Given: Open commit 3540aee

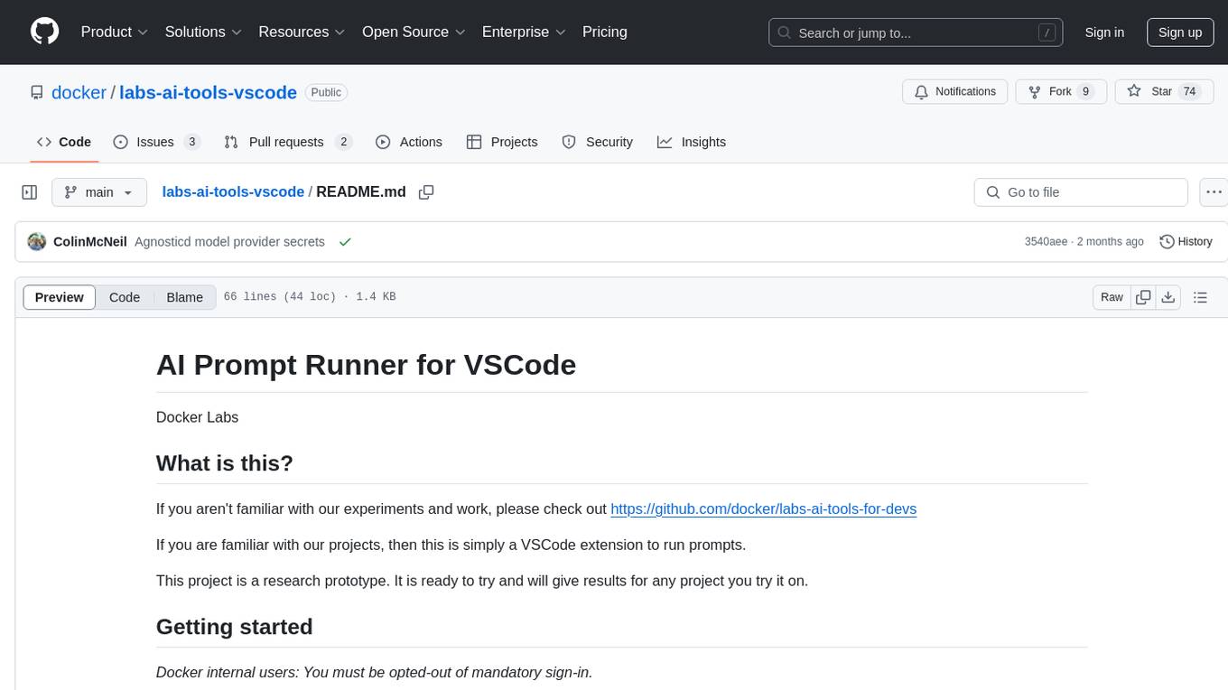Looking at the screenshot, I should (1046, 242).
